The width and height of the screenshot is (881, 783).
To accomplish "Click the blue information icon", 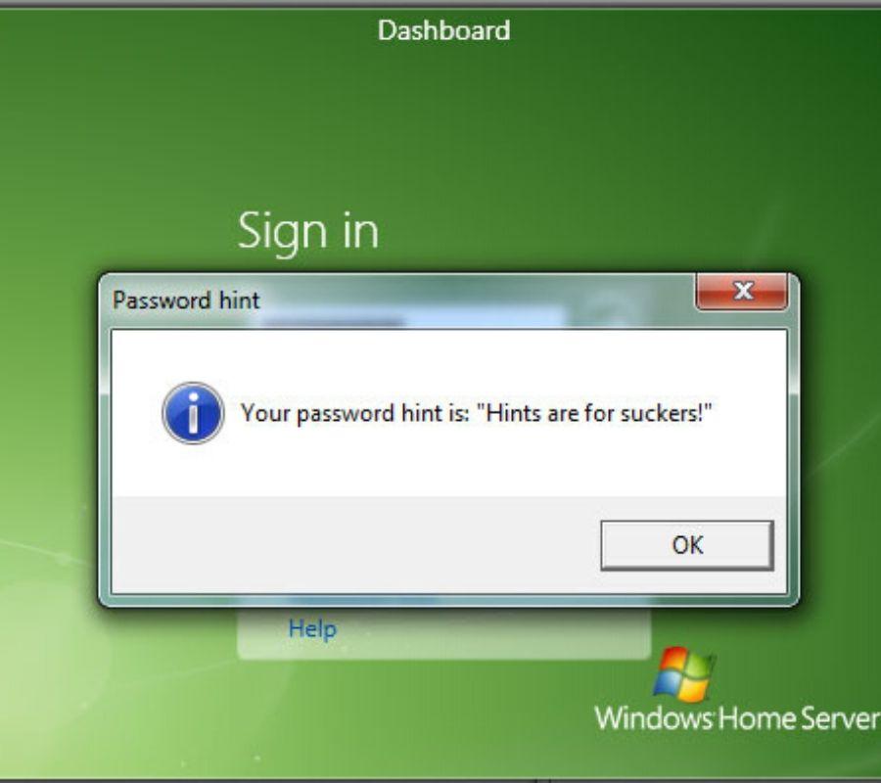I will pos(193,413).
